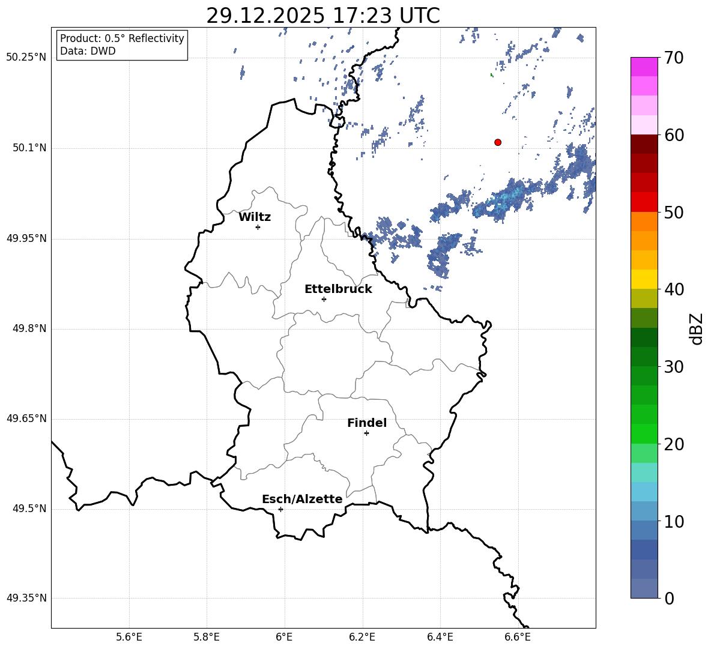Click the Ettelbruck city label

338,289
